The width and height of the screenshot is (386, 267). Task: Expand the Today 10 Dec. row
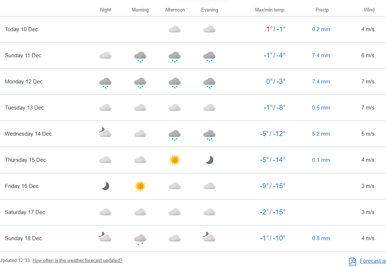pyautogui.click(x=22, y=29)
